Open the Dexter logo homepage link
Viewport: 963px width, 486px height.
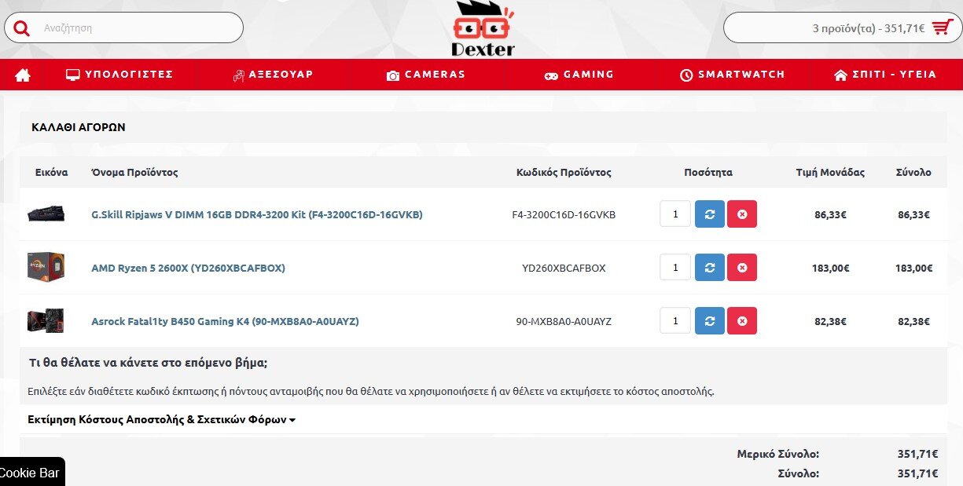pyautogui.click(x=483, y=29)
